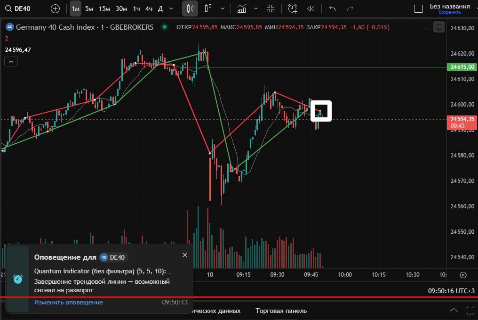Screen dimensions: 478x320
Task: Switch to 30м timeframe
Action: [121, 8]
